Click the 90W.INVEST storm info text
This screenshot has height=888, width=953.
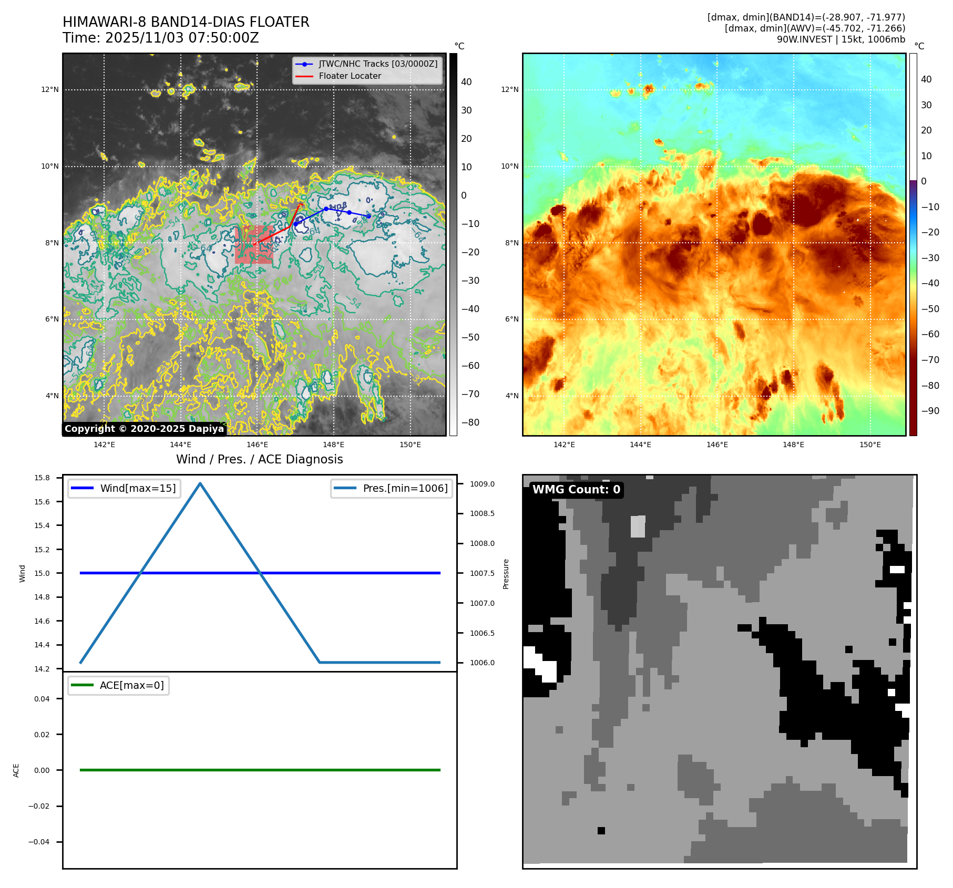(x=841, y=39)
